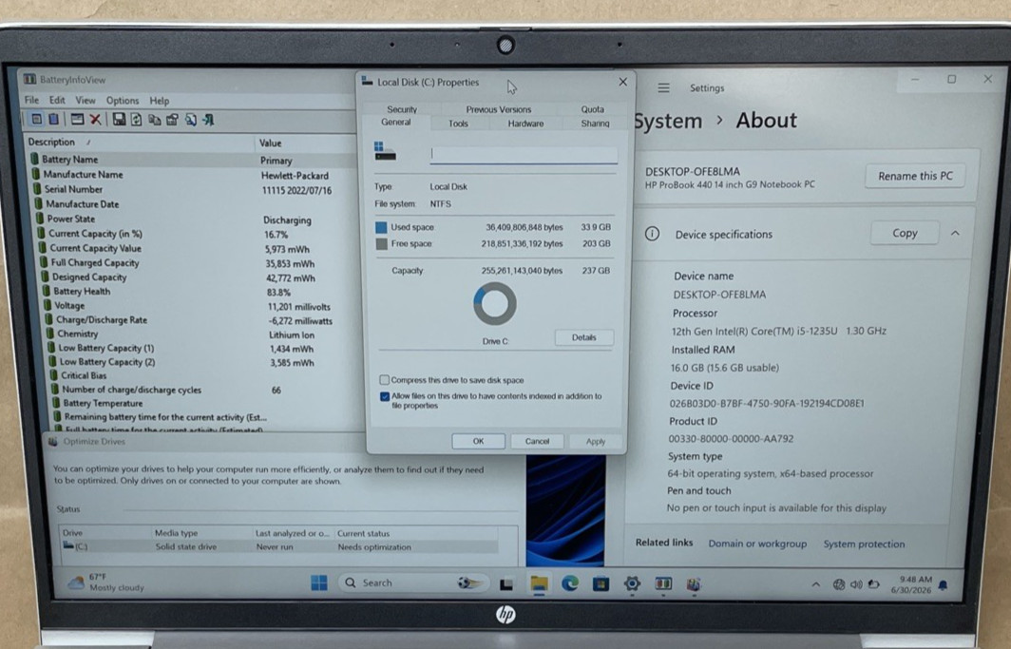Click the battery icon beside Battery Health row
This screenshot has width=1011, height=649.
click(47, 291)
